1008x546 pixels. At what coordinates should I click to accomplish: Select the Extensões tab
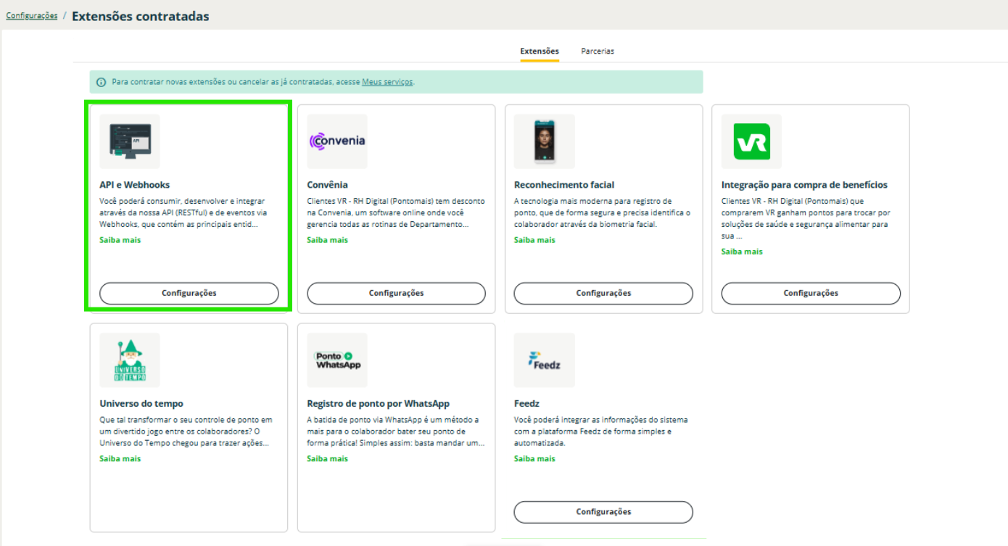point(540,51)
